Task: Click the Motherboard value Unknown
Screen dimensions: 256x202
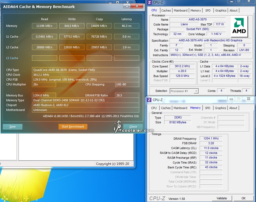Action: 86,110
